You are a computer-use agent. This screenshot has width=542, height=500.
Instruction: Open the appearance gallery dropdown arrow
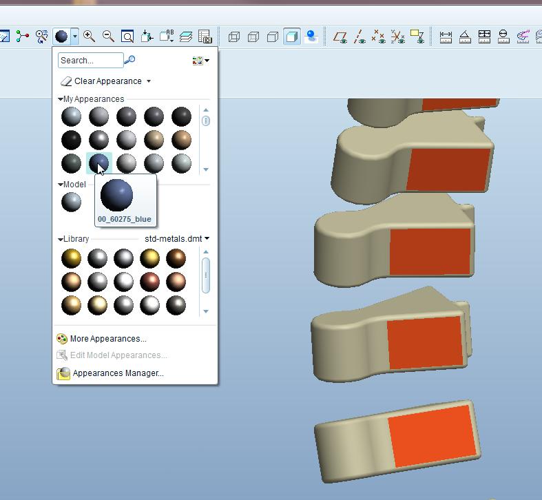coord(74,37)
